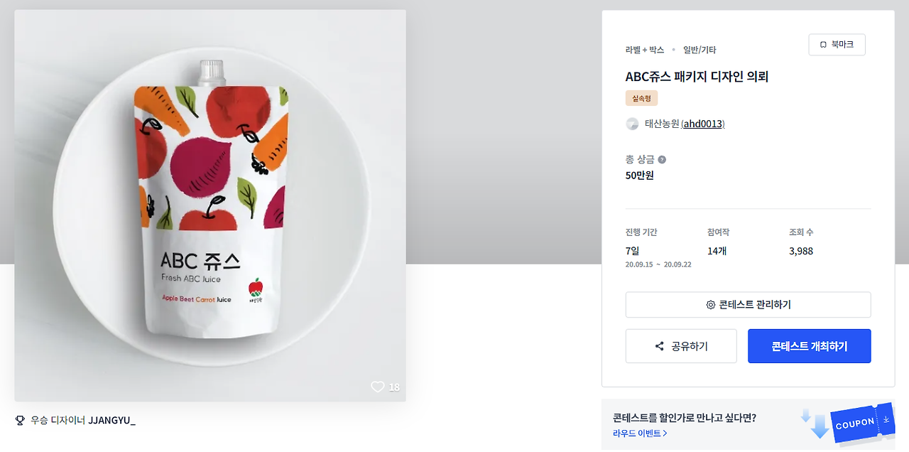
Task: Click the share icon in 공유하기 button
Action: 659,346
